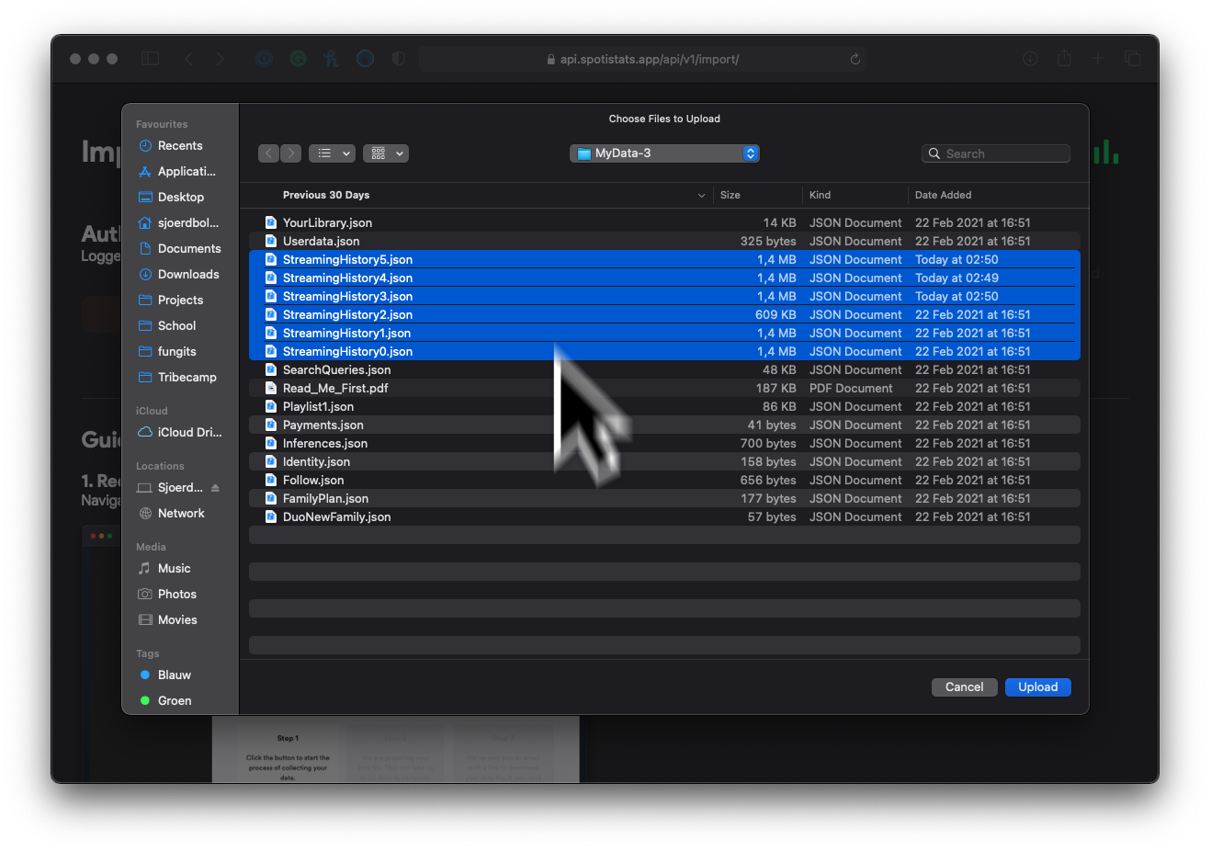Click the Search field in dialog
The image size is (1211, 851).
996,153
